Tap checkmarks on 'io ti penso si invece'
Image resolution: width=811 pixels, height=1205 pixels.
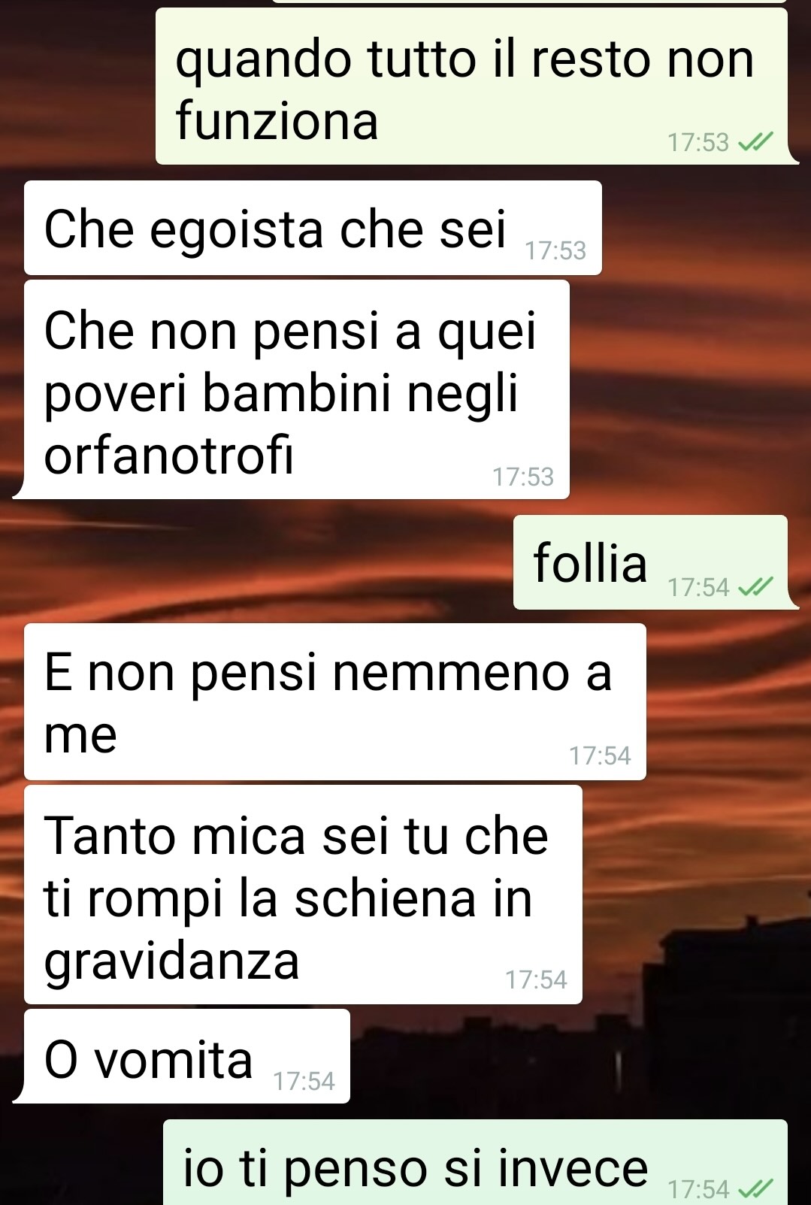click(755, 1188)
